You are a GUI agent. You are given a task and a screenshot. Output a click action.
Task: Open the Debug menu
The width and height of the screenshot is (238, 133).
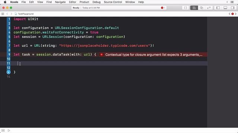(x=96, y=2)
